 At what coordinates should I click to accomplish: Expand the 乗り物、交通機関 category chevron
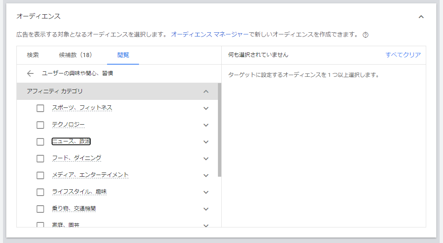[x=206, y=209]
